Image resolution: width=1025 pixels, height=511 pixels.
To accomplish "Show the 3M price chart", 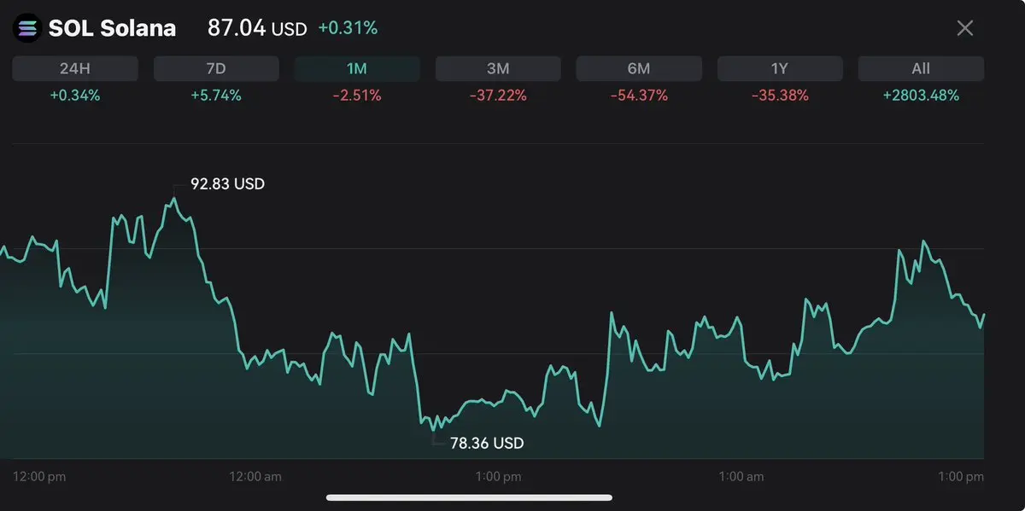I will point(498,69).
